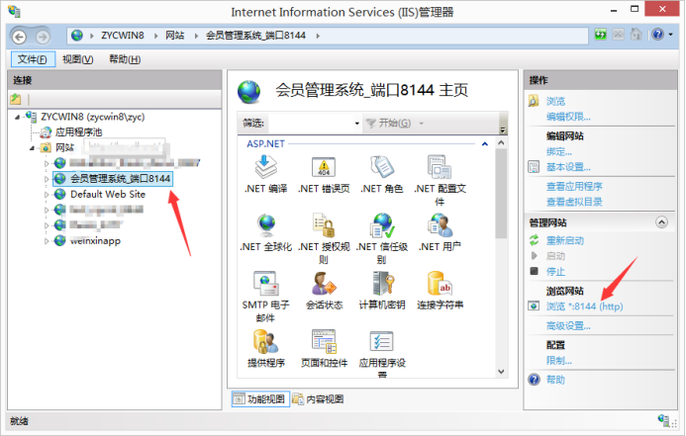The height and width of the screenshot is (436, 686).
Task: Click the refresh page toolbar icon
Action: click(x=600, y=35)
